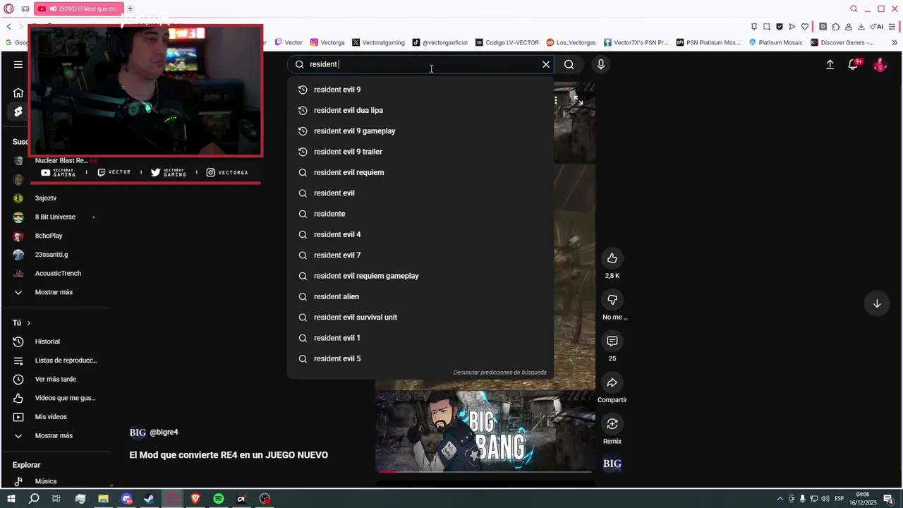Switch to the 'El Mod que co...' tab

[78, 9]
